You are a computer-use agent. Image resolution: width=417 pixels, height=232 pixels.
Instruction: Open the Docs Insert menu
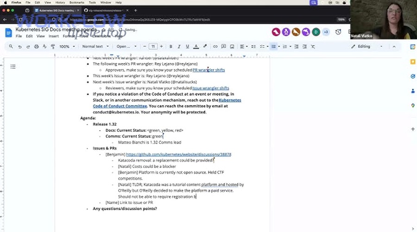53,36
